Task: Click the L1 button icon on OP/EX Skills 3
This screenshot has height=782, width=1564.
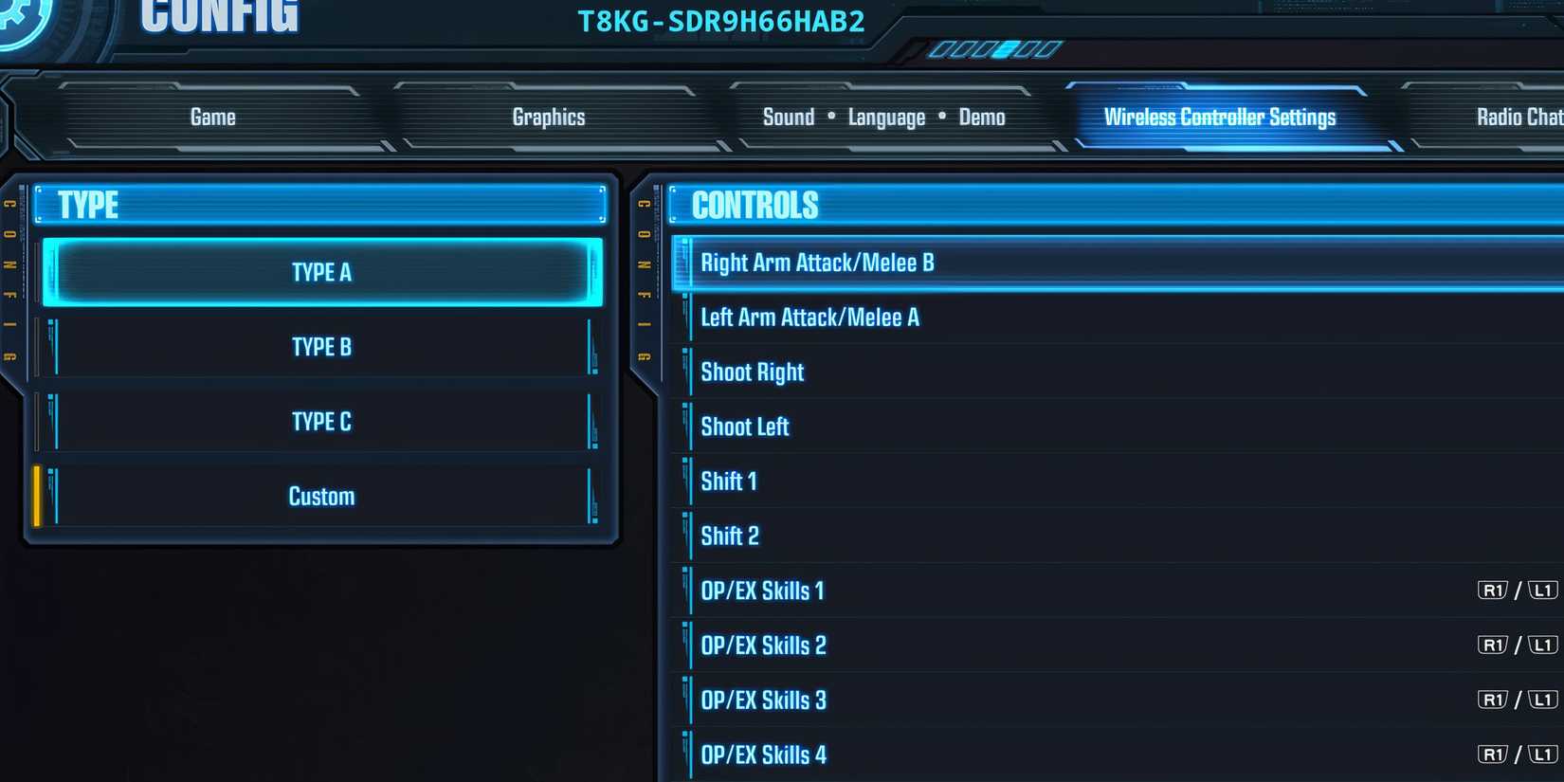Action: 1543,700
